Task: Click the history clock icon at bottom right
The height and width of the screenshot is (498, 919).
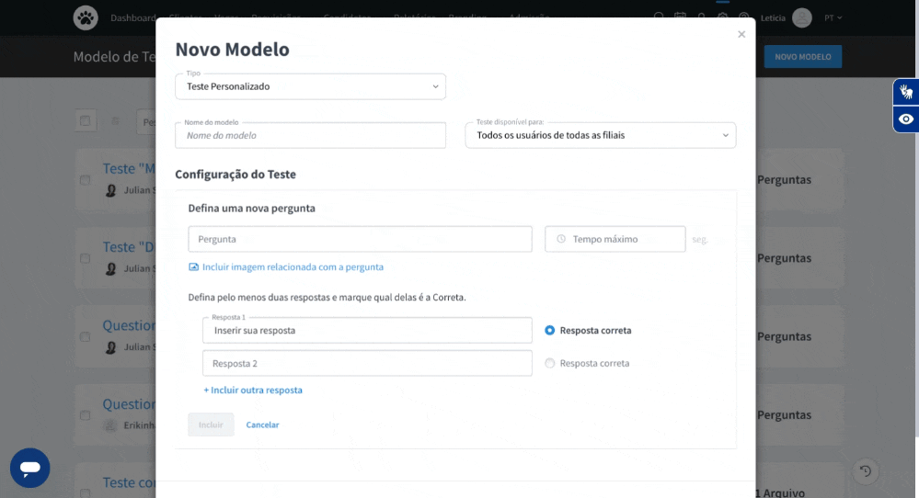Action: 865,471
